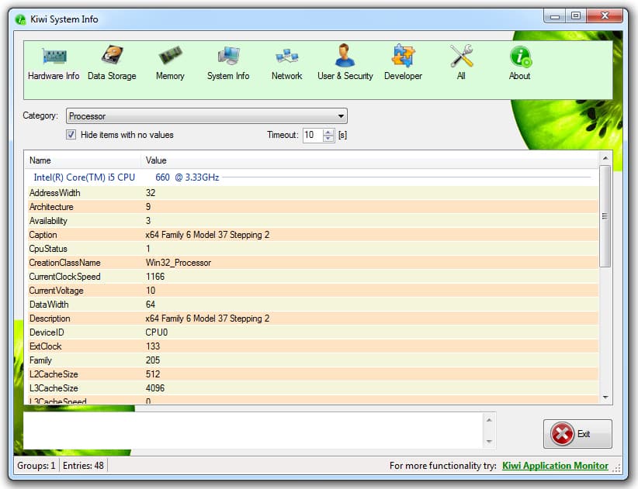Select the L2CacheSize row

click(313, 374)
